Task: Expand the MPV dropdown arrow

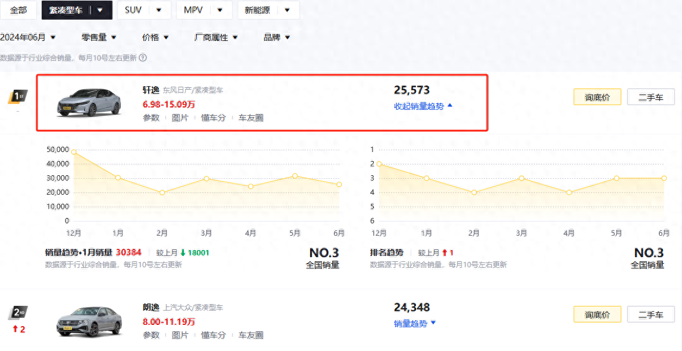Action: 220,10
